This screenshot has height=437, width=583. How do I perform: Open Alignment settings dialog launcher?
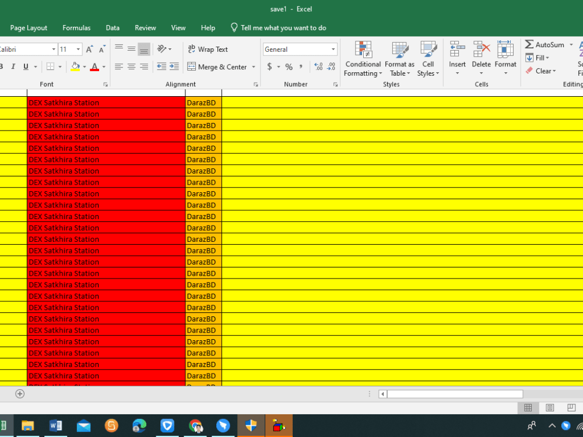[x=256, y=84]
